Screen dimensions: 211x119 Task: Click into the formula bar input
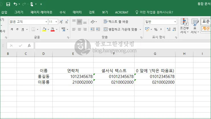point(123,46)
